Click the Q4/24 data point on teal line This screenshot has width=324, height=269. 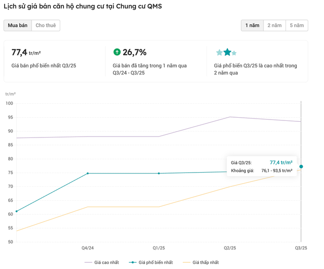[x=88, y=173]
